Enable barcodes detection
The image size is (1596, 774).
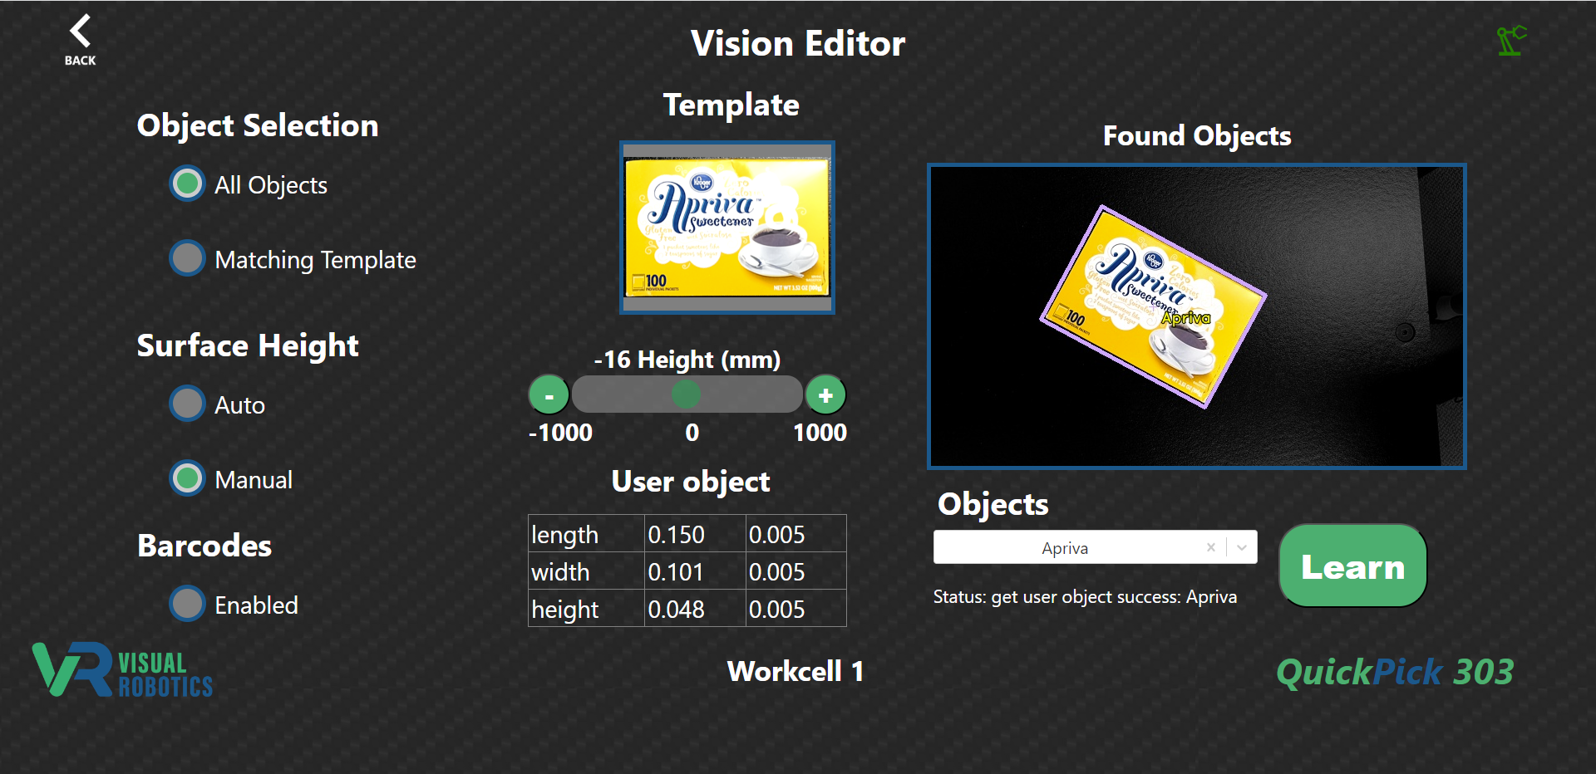click(187, 604)
